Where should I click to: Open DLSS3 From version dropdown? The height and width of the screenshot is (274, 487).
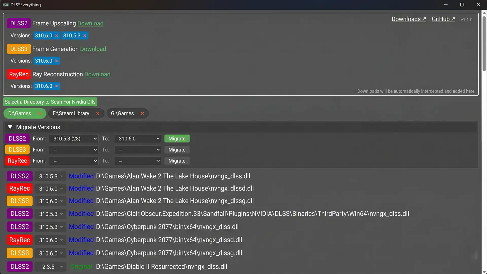click(x=74, y=150)
